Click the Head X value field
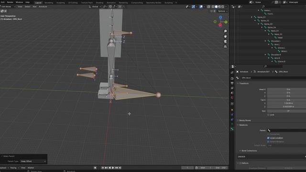 [287, 89]
